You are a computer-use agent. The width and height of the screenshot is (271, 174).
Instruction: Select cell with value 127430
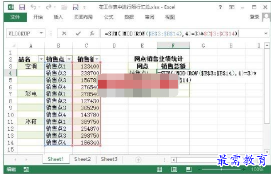(x=87, y=101)
